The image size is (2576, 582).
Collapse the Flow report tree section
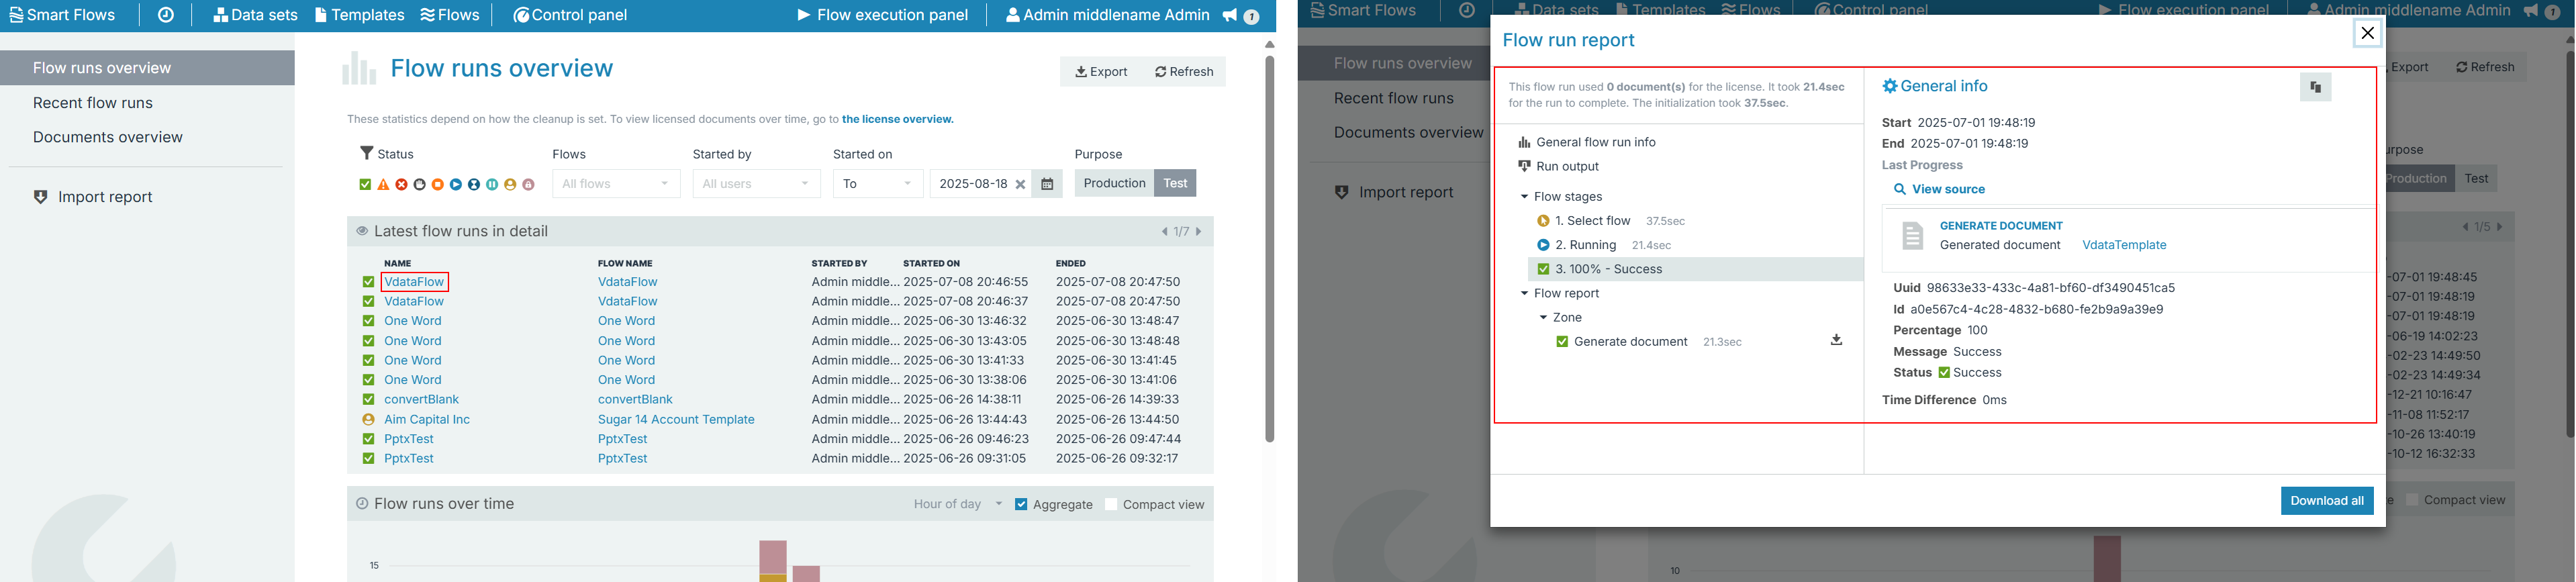pos(1525,294)
